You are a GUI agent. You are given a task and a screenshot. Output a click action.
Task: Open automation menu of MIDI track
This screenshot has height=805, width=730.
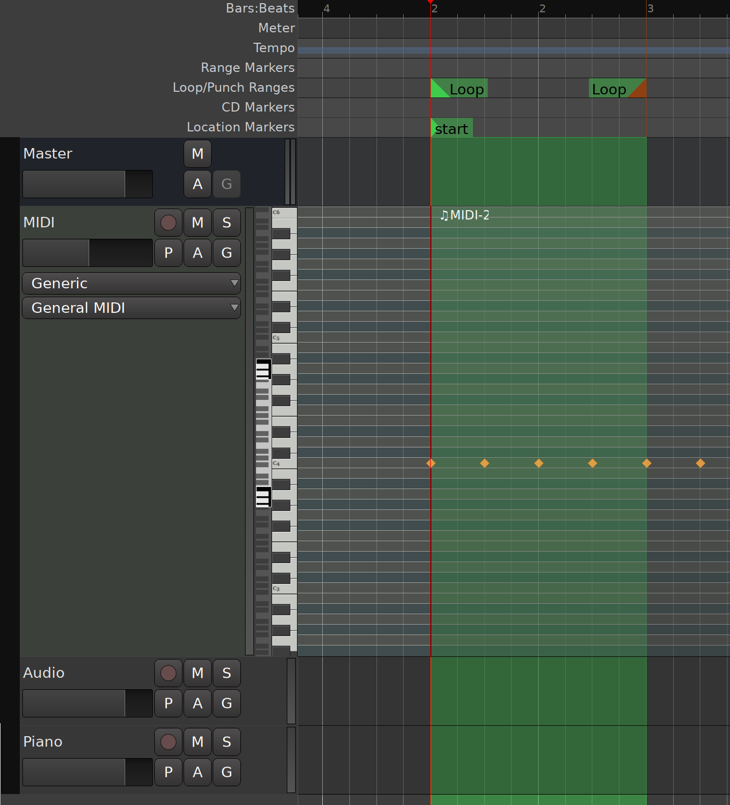[198, 253]
